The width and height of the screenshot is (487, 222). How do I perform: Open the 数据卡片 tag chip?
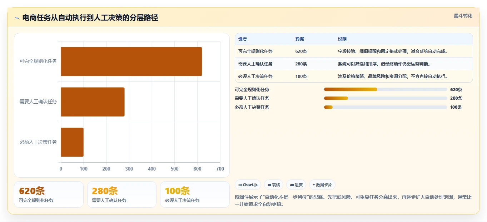coord(322,185)
